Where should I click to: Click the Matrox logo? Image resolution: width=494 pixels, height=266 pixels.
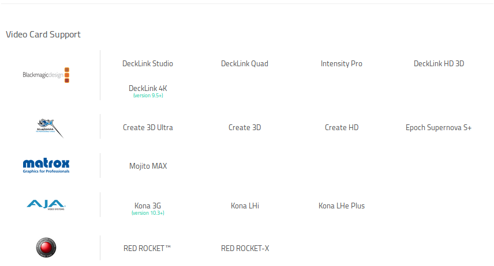[x=46, y=166]
